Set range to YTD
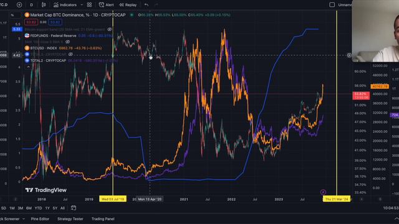The image size is (399, 224). pos(38,208)
